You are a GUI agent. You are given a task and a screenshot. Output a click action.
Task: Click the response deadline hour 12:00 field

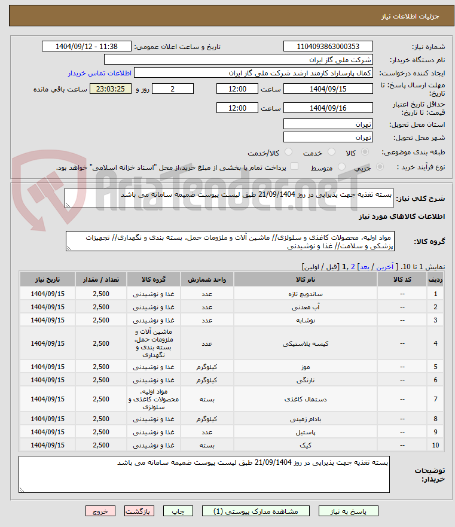[x=237, y=89]
